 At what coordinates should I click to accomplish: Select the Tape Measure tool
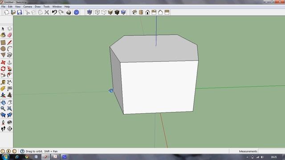point(3,82)
